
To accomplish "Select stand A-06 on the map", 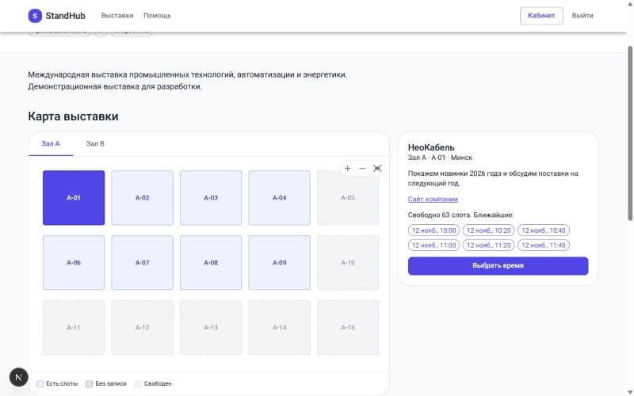I will coord(74,263).
